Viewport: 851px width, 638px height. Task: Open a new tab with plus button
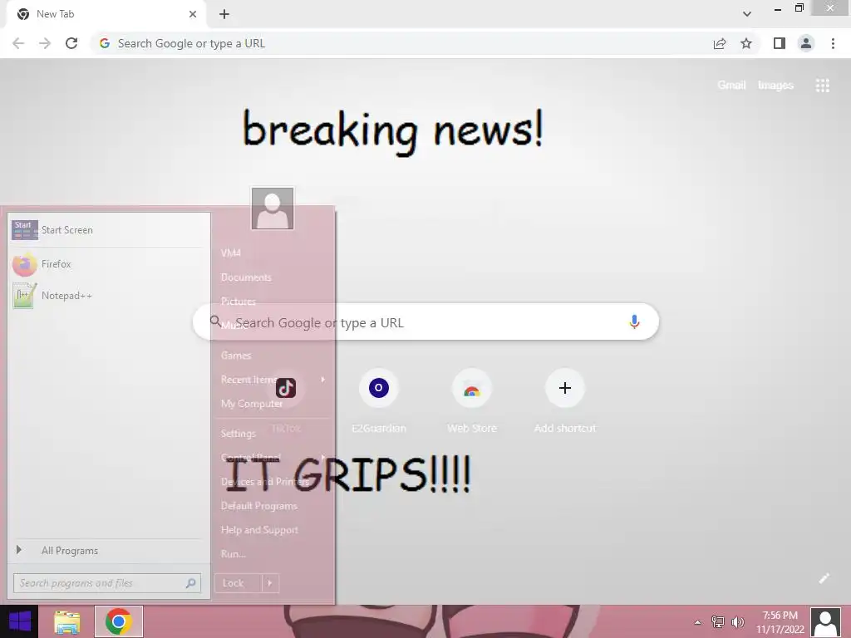[x=224, y=14]
